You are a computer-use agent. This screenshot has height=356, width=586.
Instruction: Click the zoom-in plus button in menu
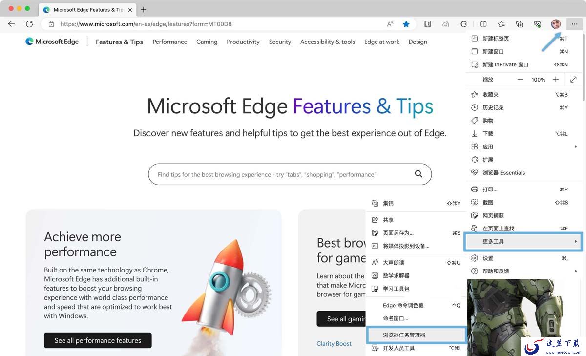[556, 80]
